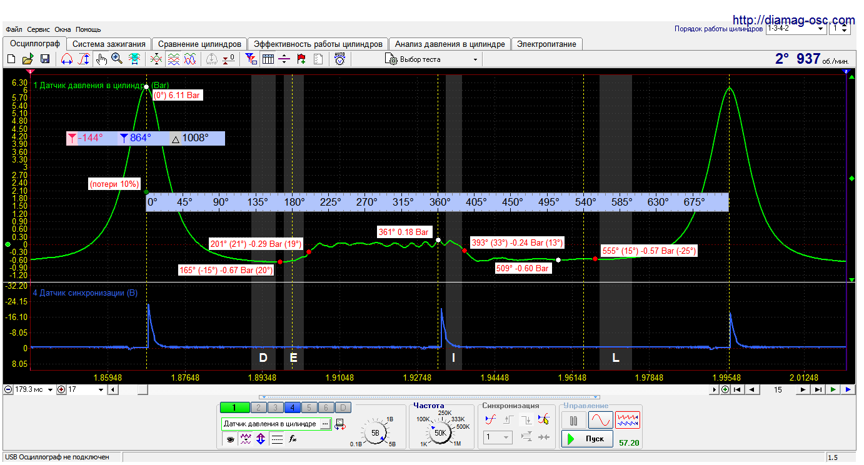Image resolution: width=864 pixels, height=465 pixels.
Task: Go to the first frame button
Action: pos(738,389)
